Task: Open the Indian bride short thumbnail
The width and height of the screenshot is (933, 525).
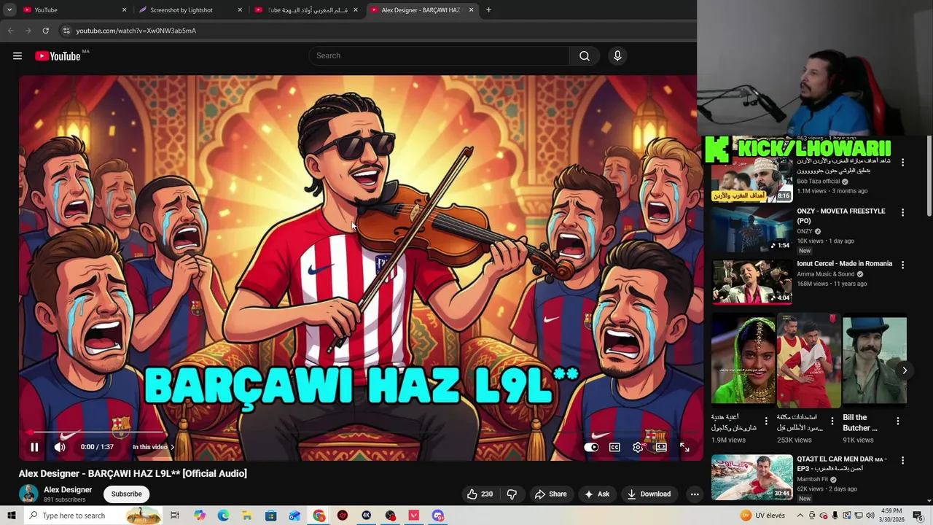Action: pyautogui.click(x=743, y=360)
